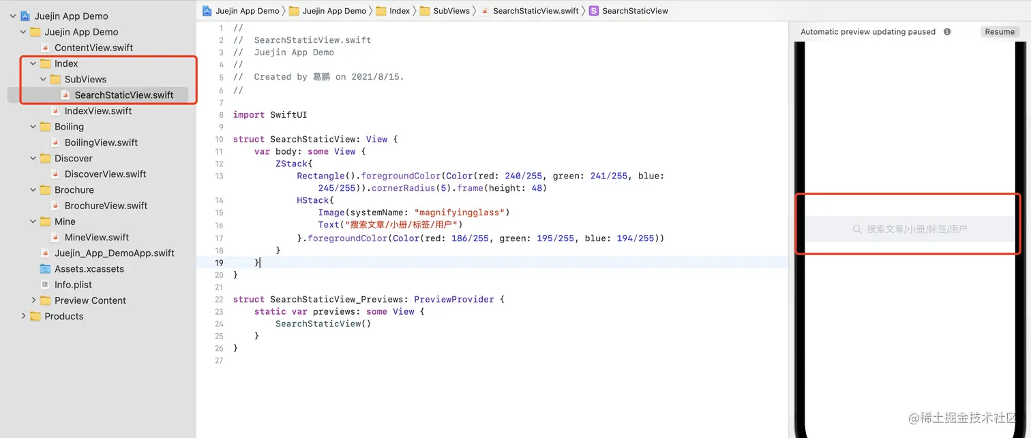Click the 'ZStack{' code line
This screenshot has width=1031, height=438.
294,163
